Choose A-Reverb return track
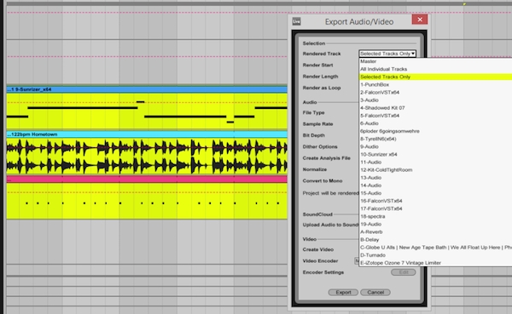 point(435,232)
